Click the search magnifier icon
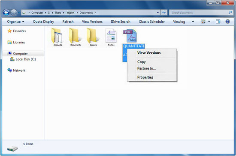The image size is (236, 156). pos(230,12)
